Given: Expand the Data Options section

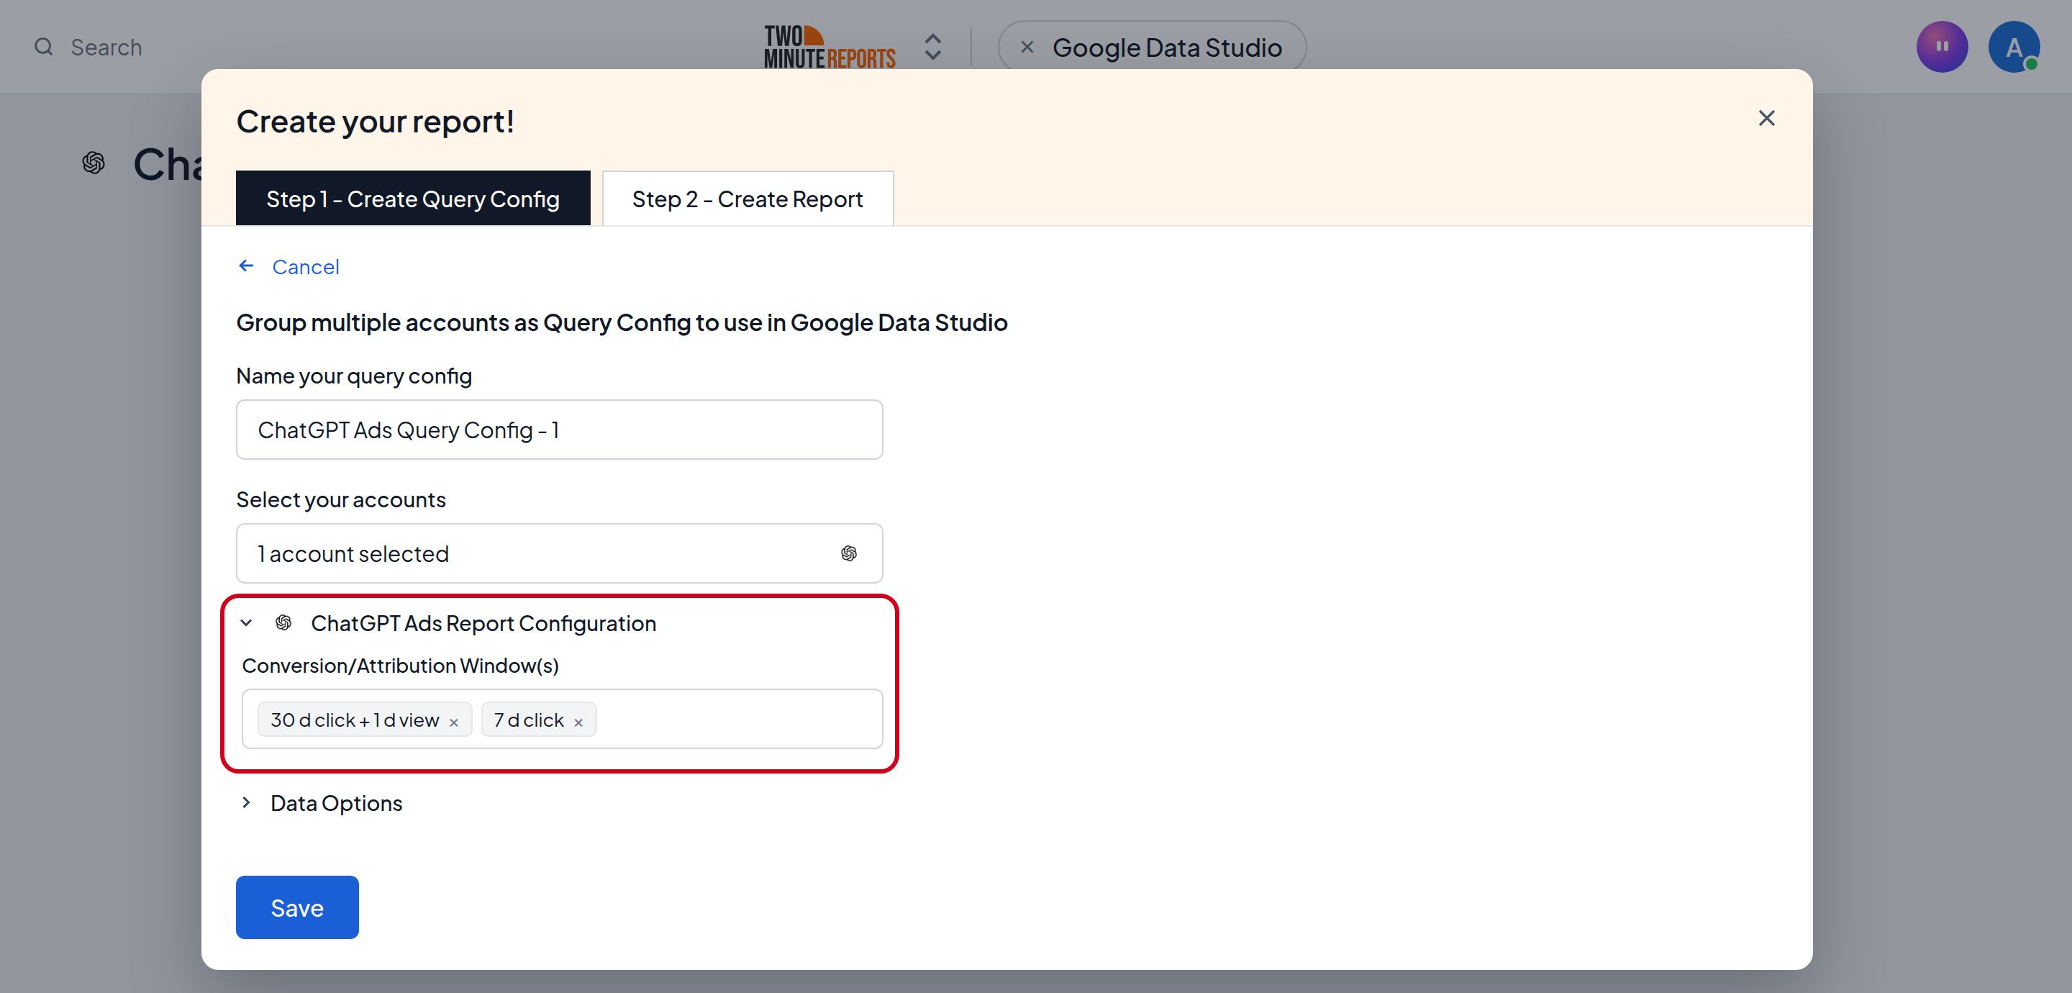Looking at the screenshot, I should [x=246, y=802].
